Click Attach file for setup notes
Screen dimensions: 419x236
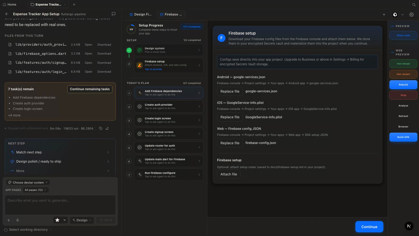pos(229,174)
